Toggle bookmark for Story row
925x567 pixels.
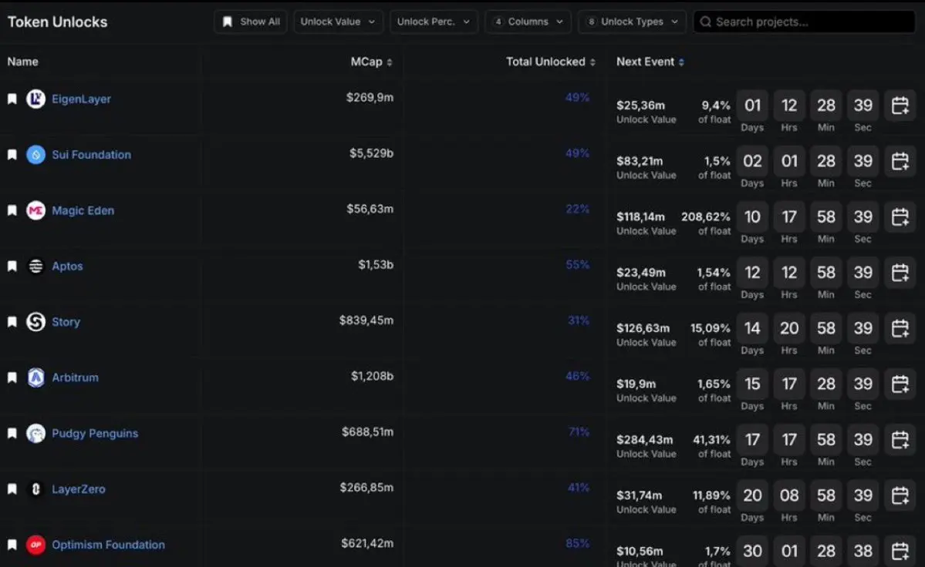[x=12, y=322]
